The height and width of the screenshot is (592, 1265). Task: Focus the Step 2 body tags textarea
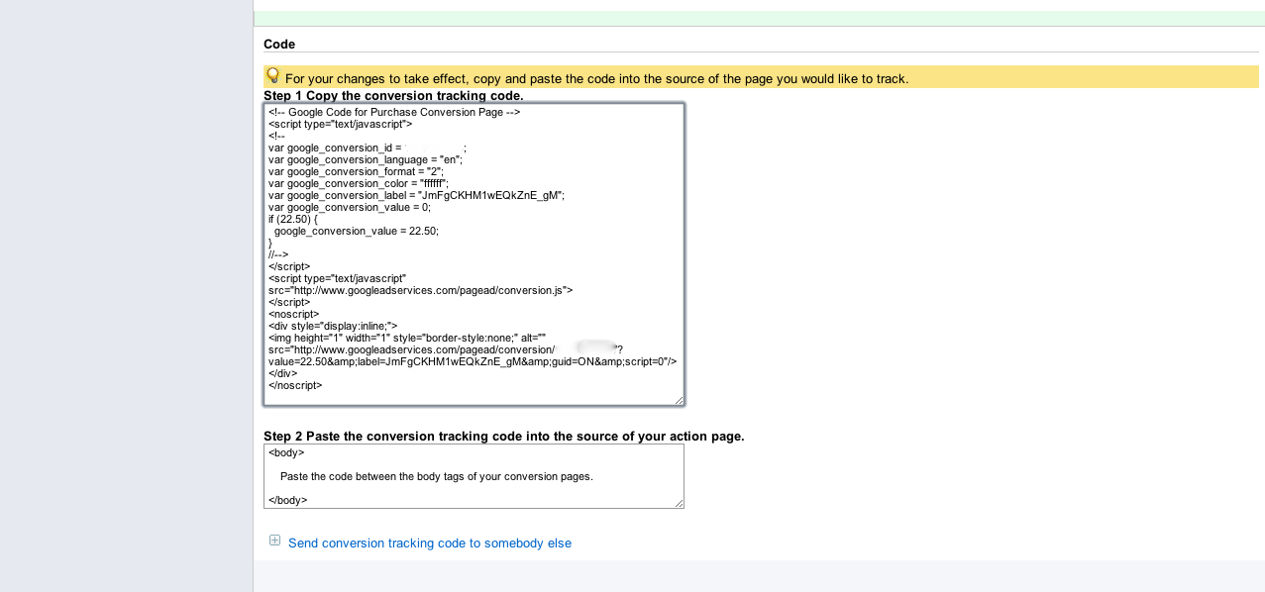pyautogui.click(x=474, y=476)
